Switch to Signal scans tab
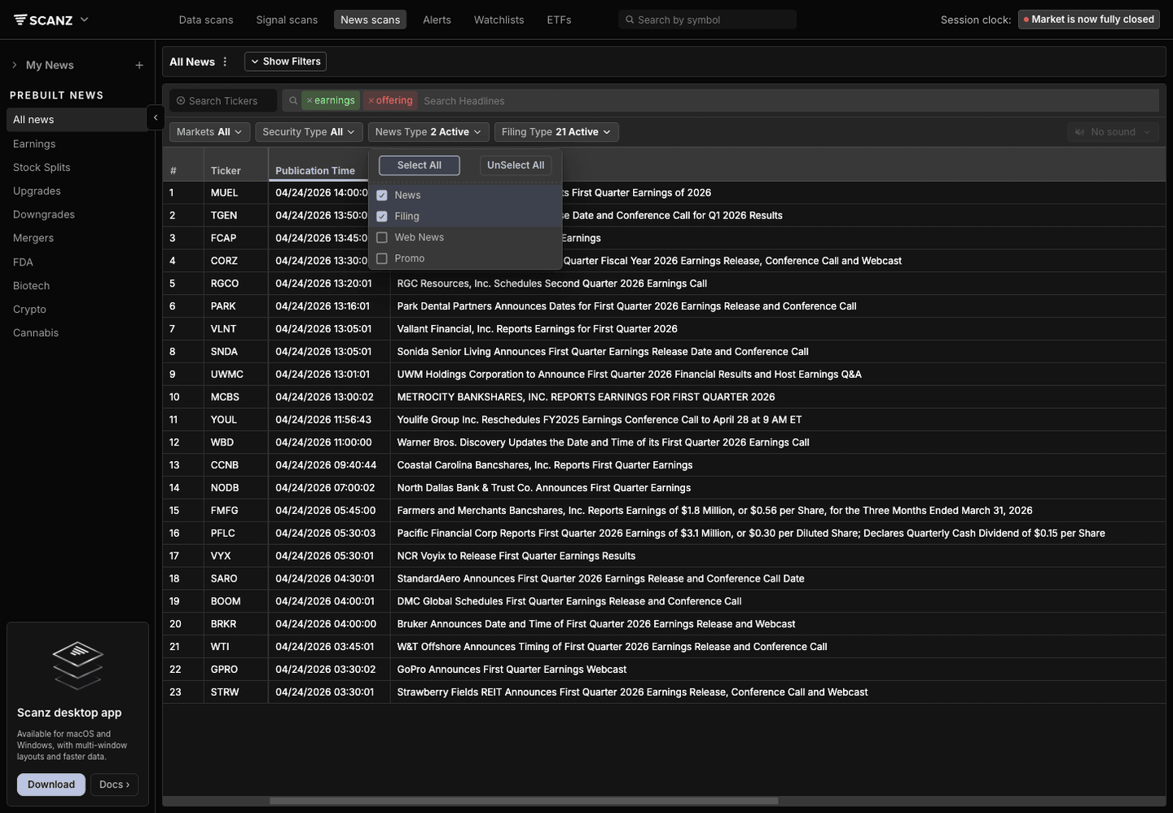The width and height of the screenshot is (1173, 813). [287, 20]
